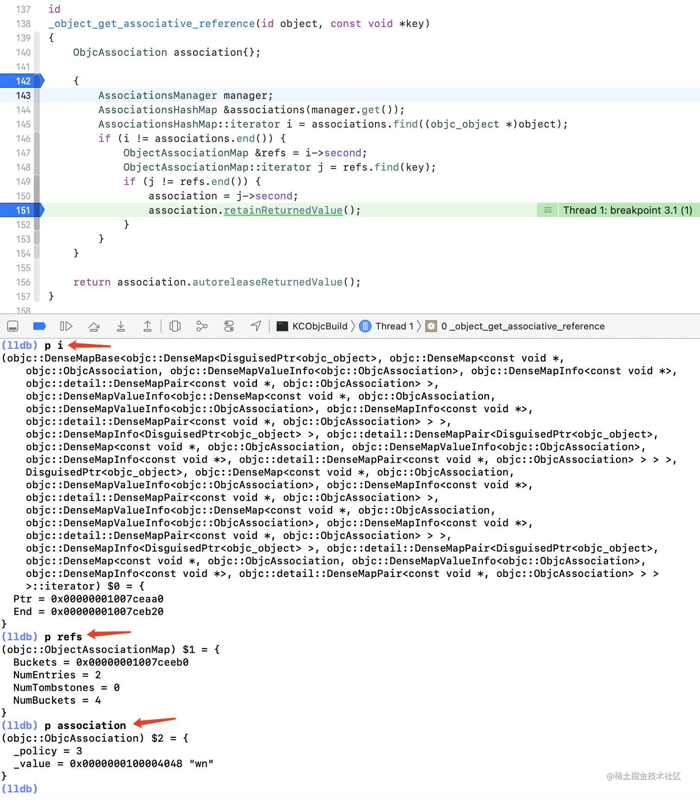Hide the debug area with the panel icon
The height and width of the screenshot is (800, 700).
coord(13,327)
